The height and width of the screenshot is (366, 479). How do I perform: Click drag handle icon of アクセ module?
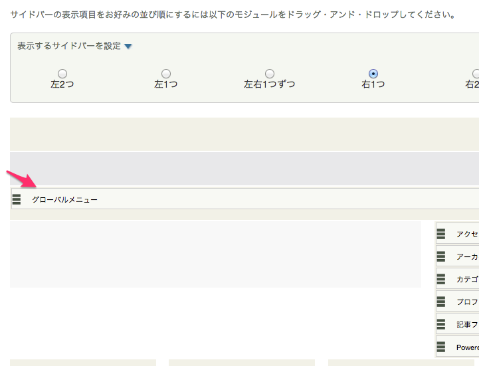click(441, 234)
